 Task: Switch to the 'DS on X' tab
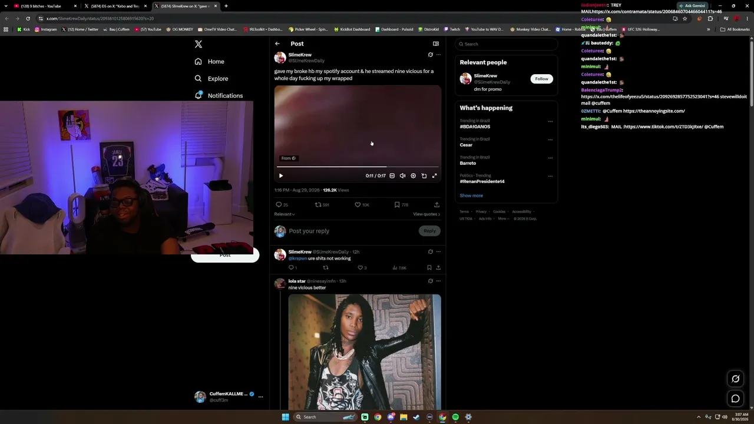[x=115, y=6]
